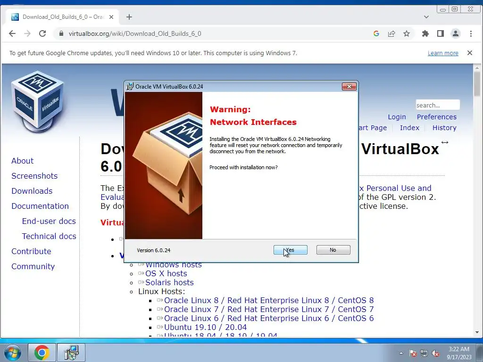Open the Chrome profile avatar menu
This screenshot has width=483, height=362.
pos(456,33)
